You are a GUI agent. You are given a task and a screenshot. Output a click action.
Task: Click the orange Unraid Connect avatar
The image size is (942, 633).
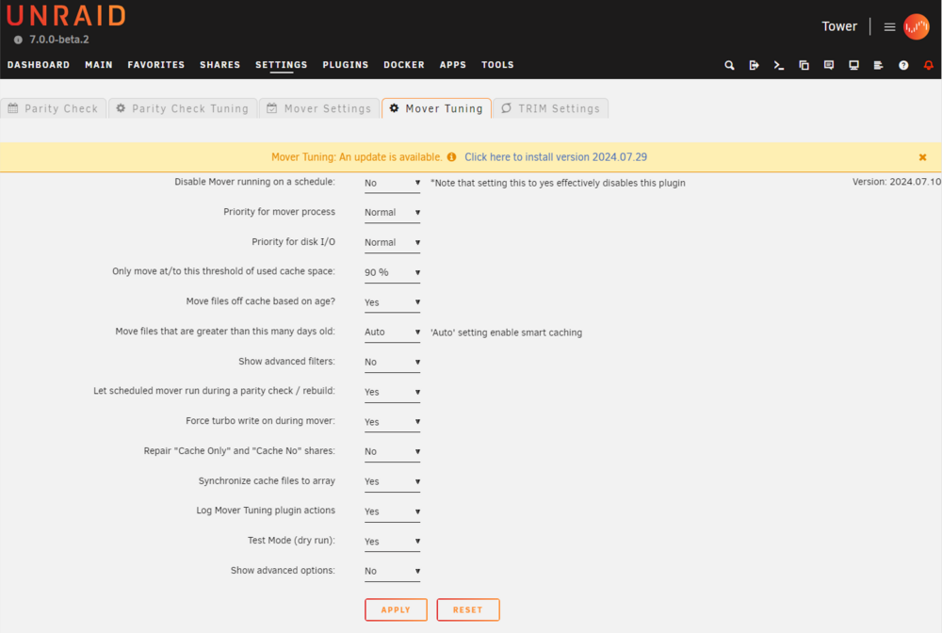pos(917,26)
